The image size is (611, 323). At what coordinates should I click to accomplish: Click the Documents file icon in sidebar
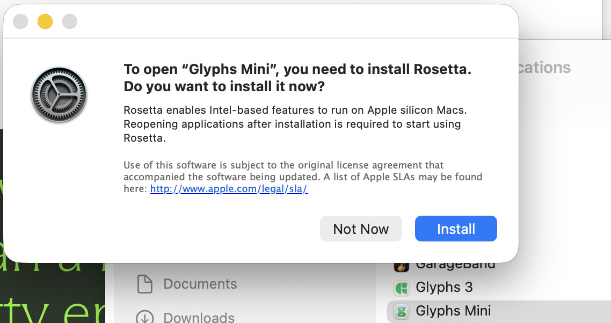144,284
